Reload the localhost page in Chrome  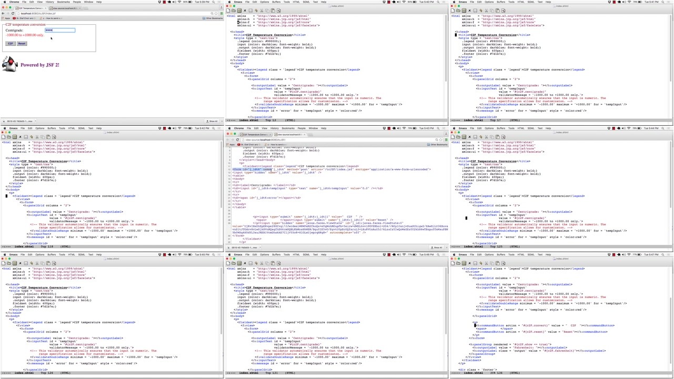tap(13, 14)
